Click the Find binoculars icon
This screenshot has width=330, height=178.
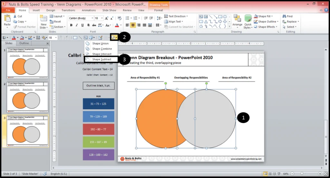tap(284, 16)
